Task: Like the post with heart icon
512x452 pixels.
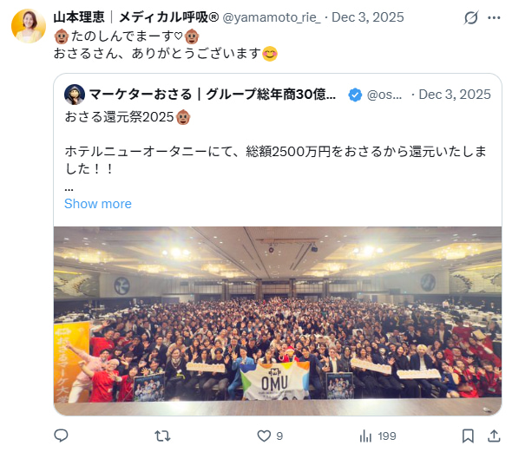Action: pos(264,436)
